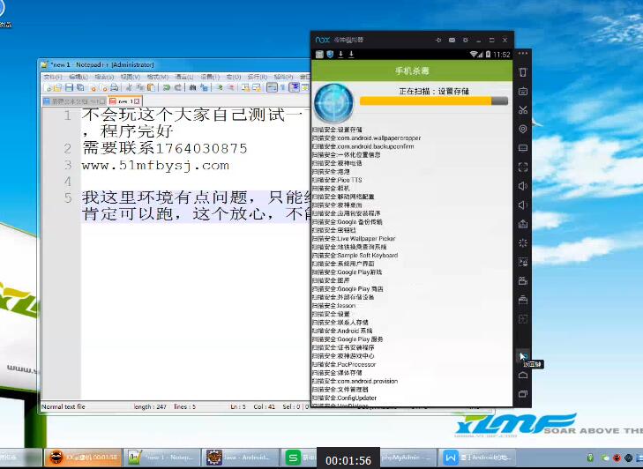Click scan entry 'Live Wallpaper Picker'

[x=354, y=239]
